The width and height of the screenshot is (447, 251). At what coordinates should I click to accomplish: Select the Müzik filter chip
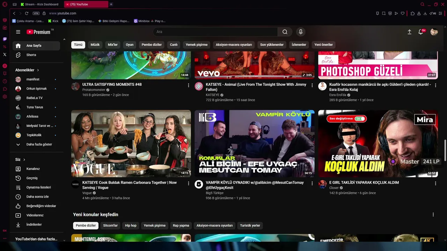click(95, 45)
